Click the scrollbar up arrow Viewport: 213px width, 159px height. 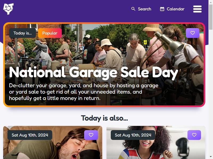point(211,2)
